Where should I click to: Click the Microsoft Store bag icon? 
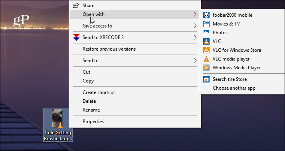coord(206,79)
